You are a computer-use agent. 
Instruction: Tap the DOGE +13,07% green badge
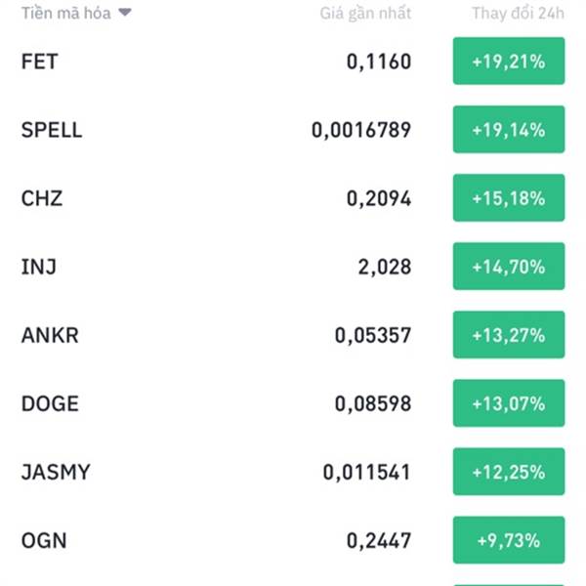pos(509,402)
